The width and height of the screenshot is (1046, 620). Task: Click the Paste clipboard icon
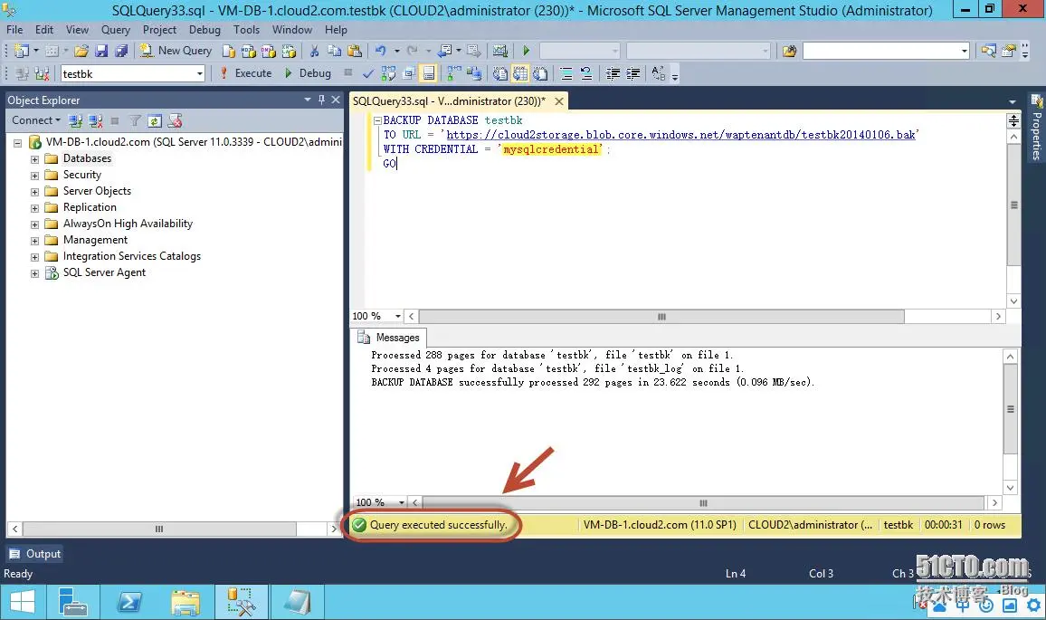pos(355,51)
